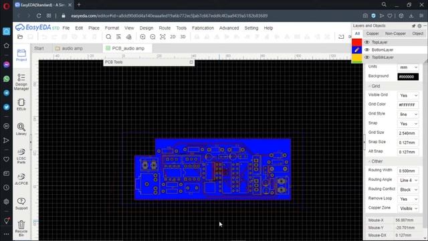
Task: Open a new browser tab
Action: click(x=79, y=5)
